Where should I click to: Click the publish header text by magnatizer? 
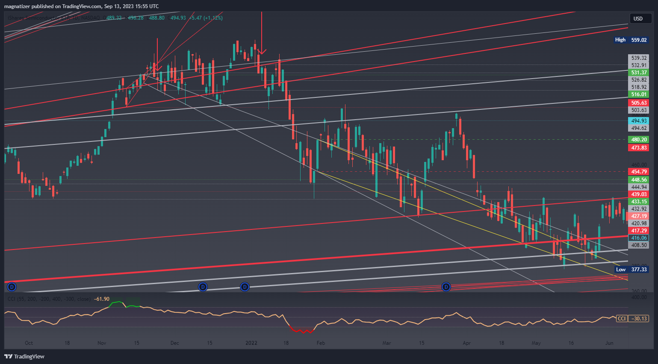point(81,6)
